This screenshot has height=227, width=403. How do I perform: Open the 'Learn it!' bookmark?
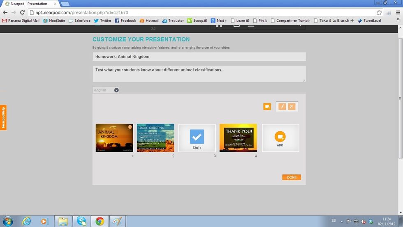(240, 21)
